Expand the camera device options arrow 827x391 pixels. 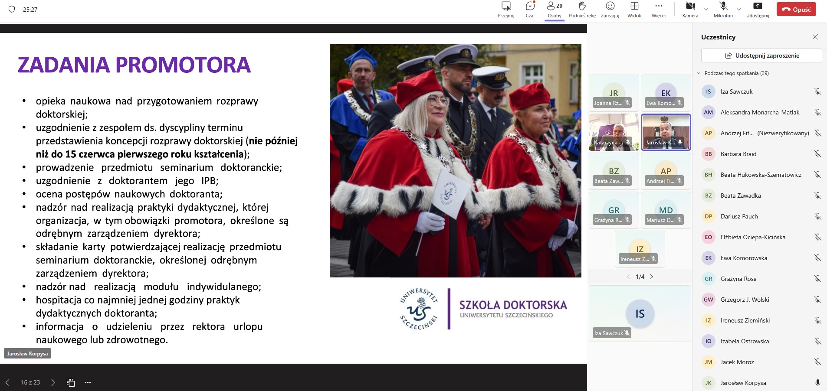706,9
